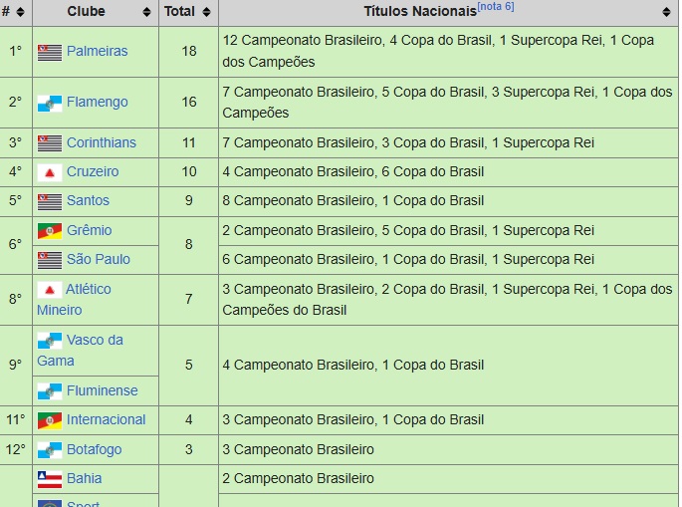The height and width of the screenshot is (507, 682).
Task: Click the Minas Gerais flag beside Atlético
Action: point(50,290)
